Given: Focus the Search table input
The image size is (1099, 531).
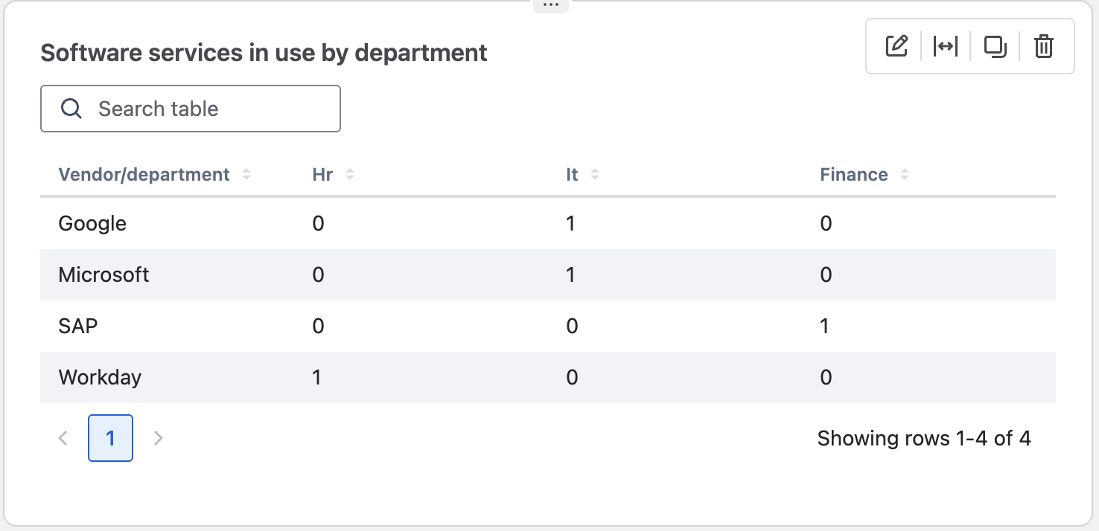Looking at the screenshot, I should pos(191,109).
